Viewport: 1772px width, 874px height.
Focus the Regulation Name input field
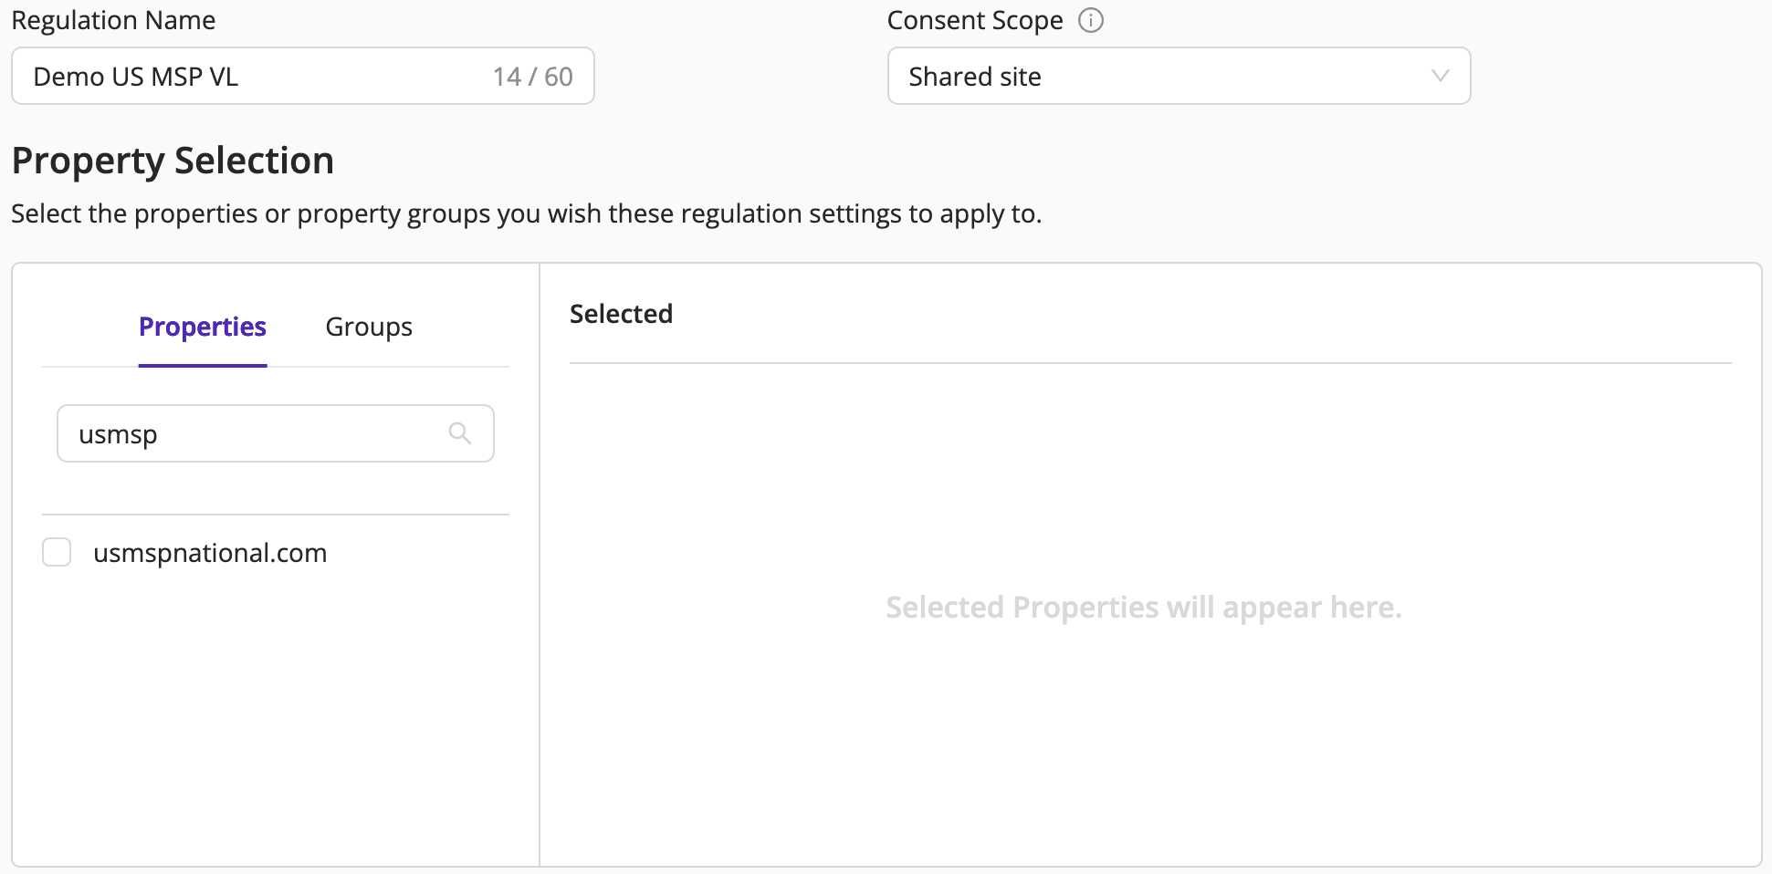303,76
